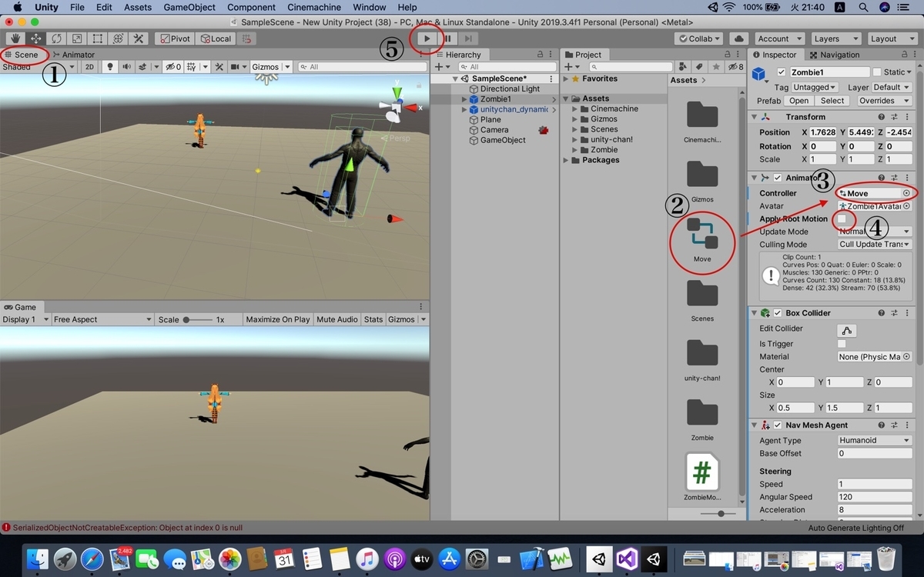This screenshot has width=924, height=577.
Task: Toggle Apply Root Motion checkbox
Action: (842, 219)
